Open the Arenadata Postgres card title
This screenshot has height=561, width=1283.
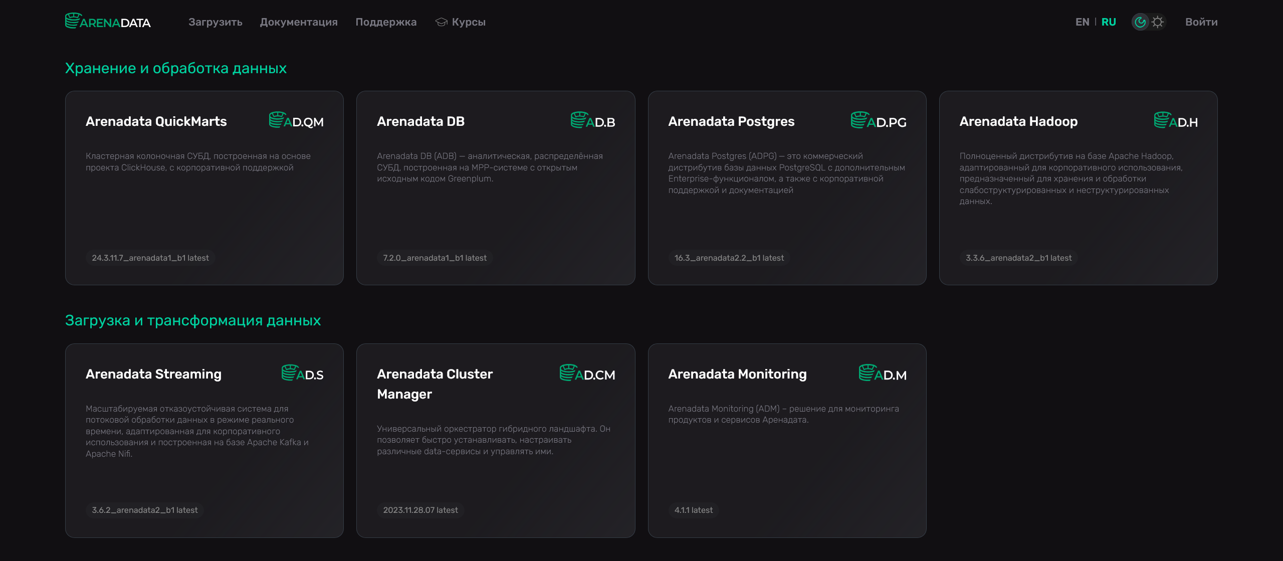(731, 121)
